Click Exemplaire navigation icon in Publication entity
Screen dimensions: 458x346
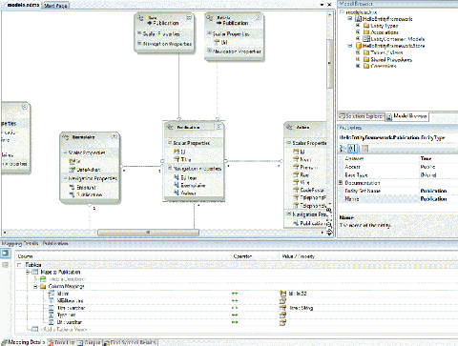pos(177,185)
